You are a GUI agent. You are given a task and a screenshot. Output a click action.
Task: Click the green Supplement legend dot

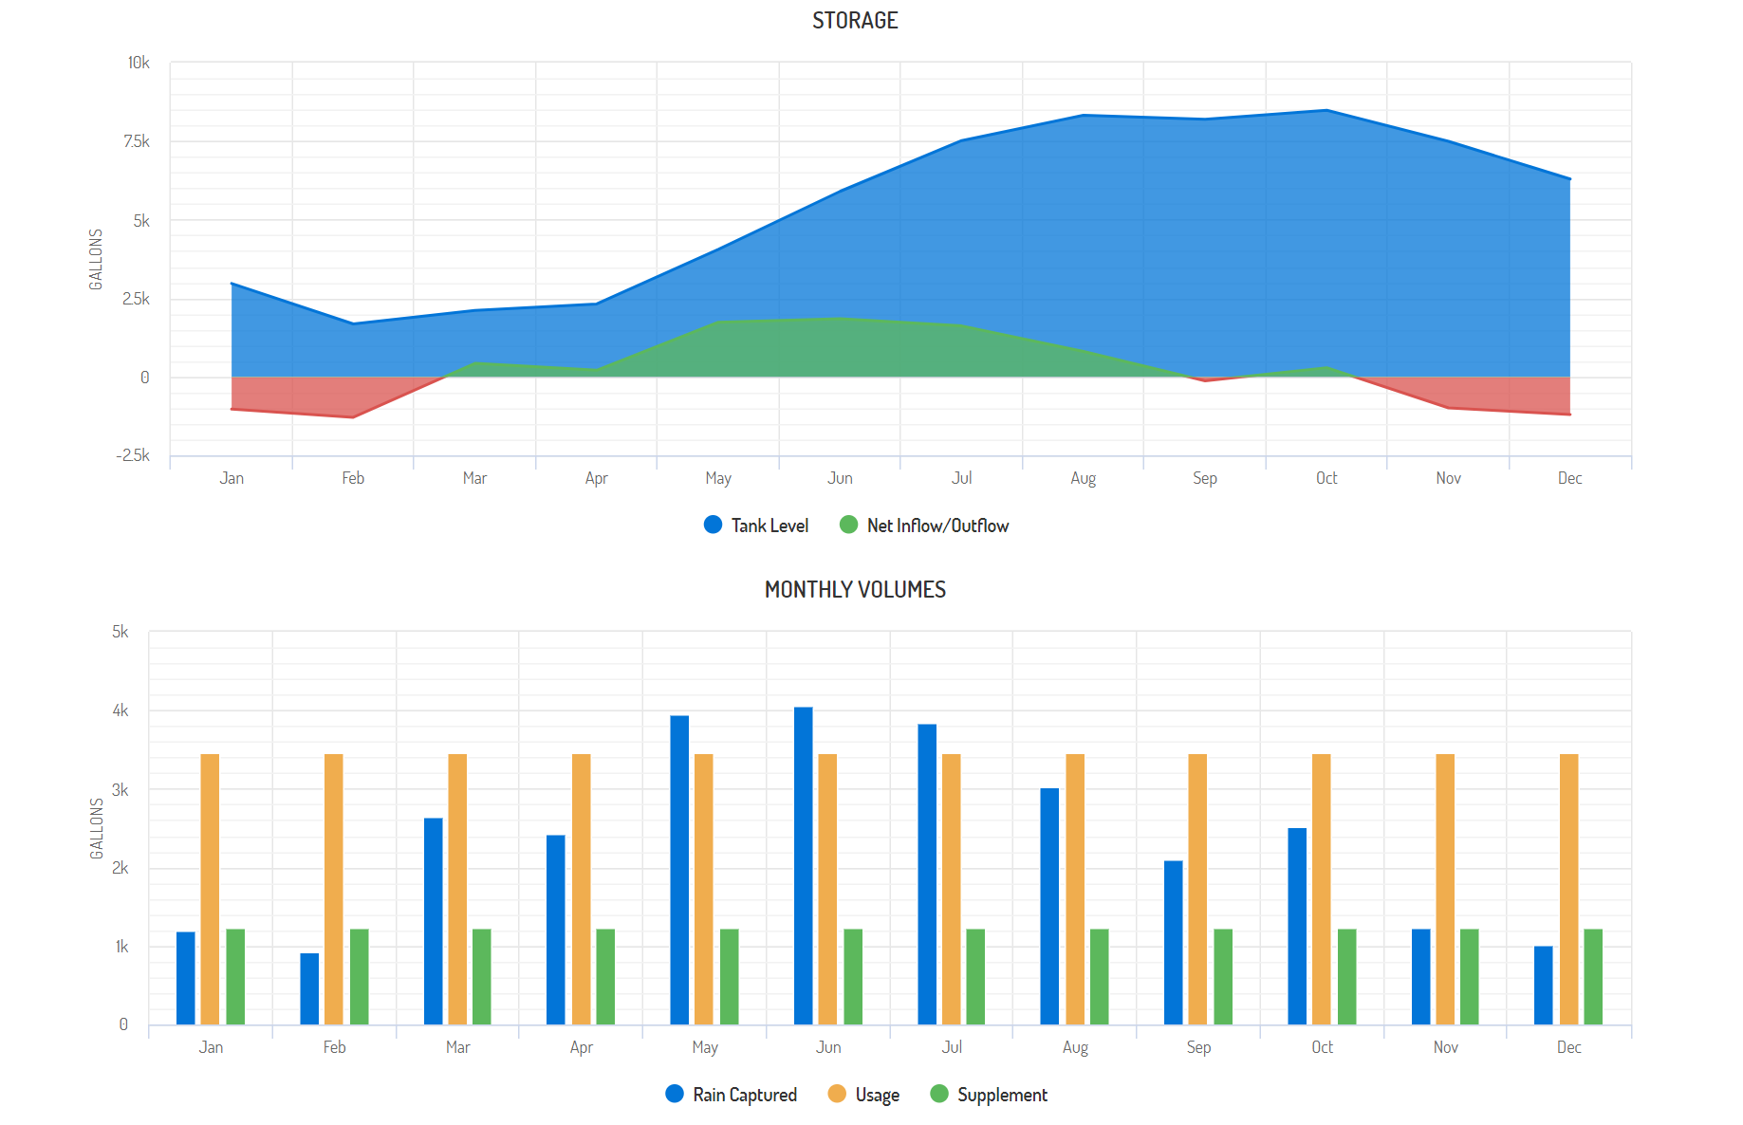tap(939, 1094)
